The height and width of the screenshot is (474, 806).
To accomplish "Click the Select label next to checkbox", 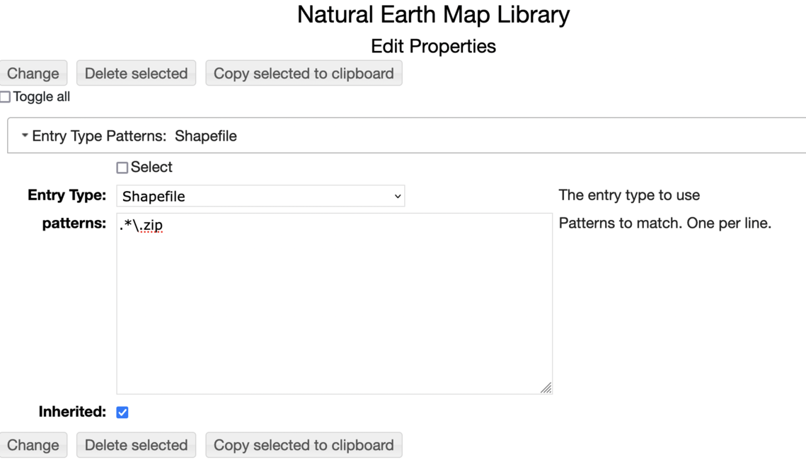I will pyautogui.click(x=151, y=168).
